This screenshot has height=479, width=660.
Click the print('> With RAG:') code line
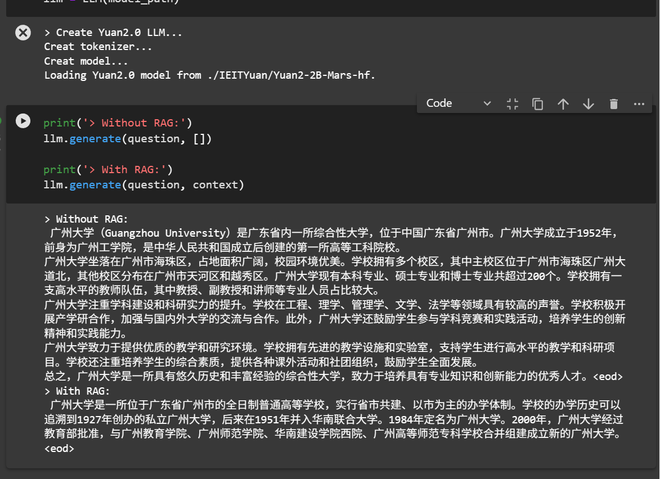(108, 169)
